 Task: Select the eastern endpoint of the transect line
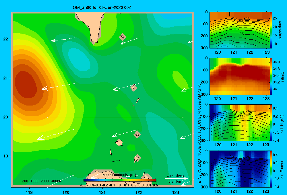pos(183,117)
